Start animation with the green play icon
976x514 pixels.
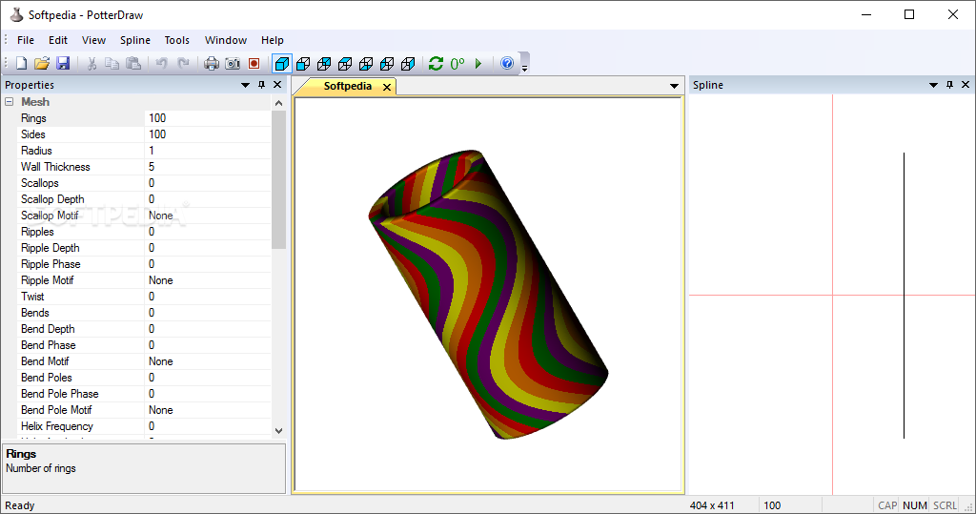(x=478, y=64)
